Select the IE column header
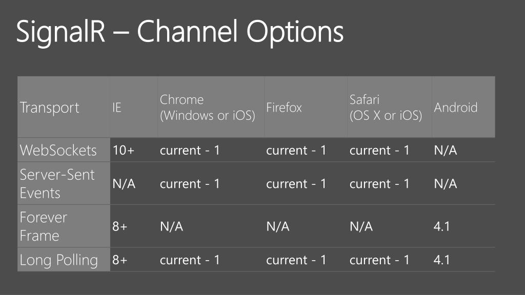Viewport: 525px width, 295px height. point(134,107)
